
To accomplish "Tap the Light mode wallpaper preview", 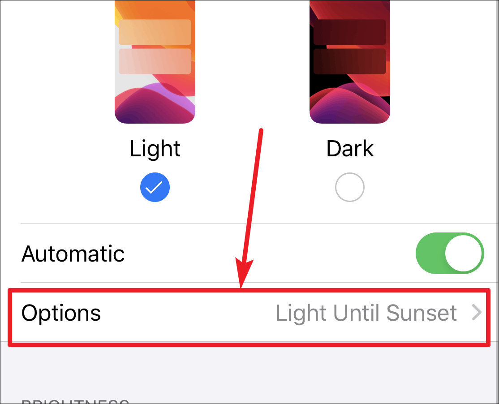I will coord(155,62).
